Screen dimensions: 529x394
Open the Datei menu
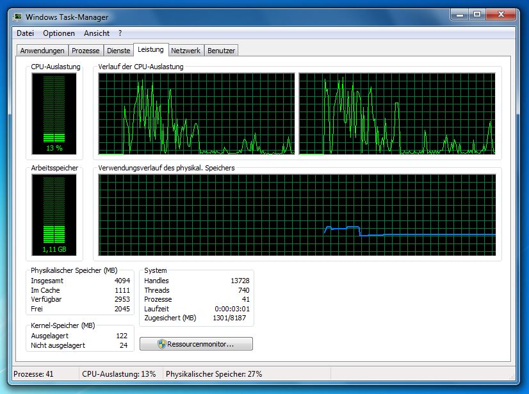26,33
